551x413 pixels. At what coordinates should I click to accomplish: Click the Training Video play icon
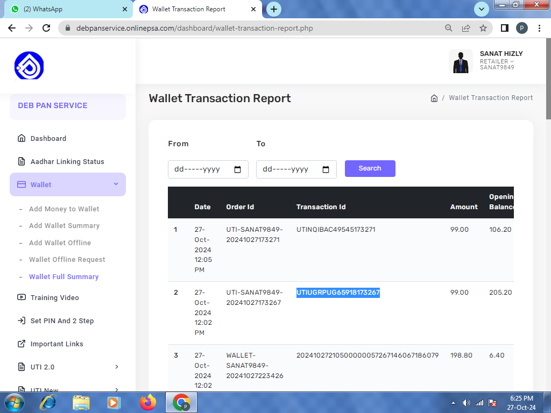[22, 297]
